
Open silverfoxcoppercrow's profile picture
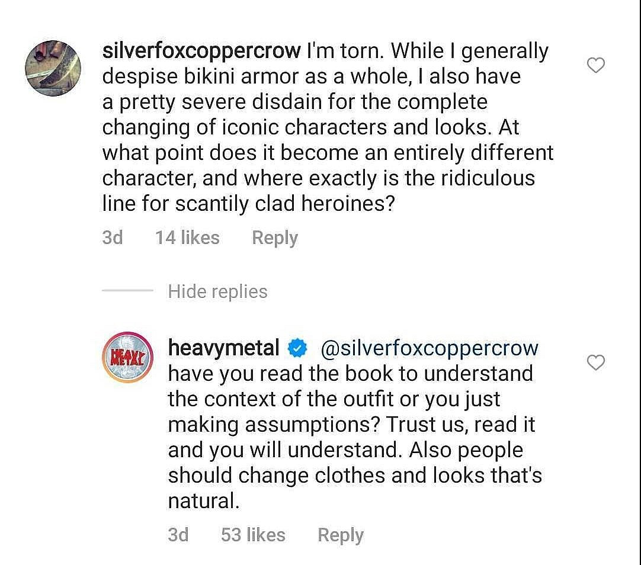point(53,68)
